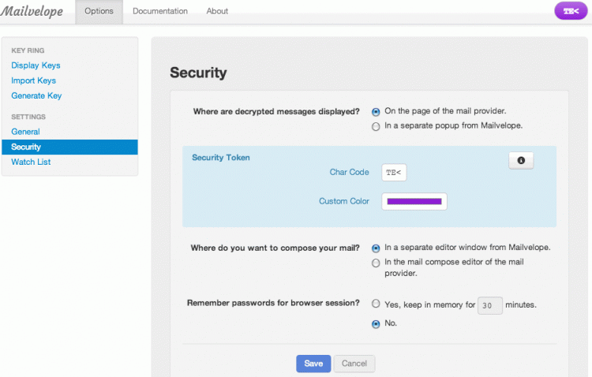
Task: Enable 'Yes, keep in memory' password option
Action: 376,304
